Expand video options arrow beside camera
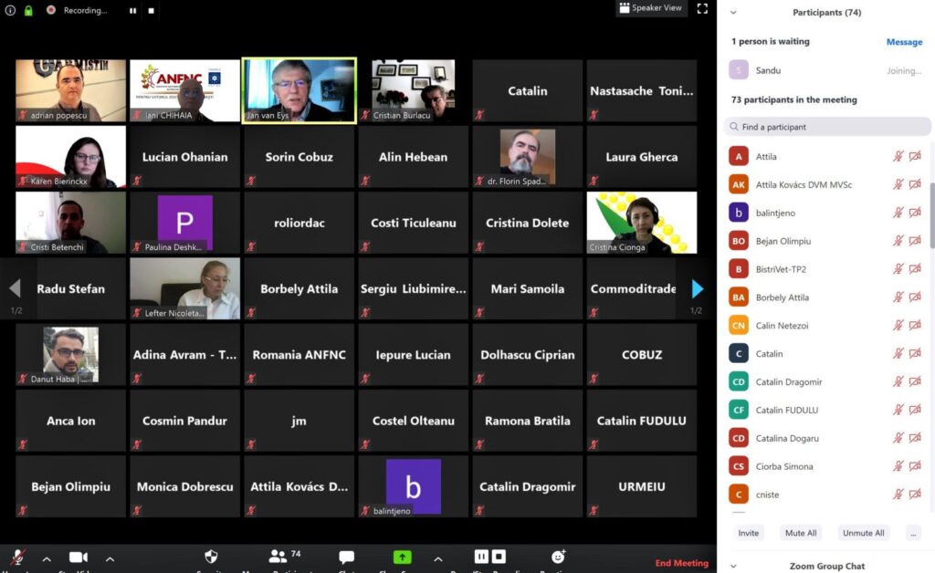 pyautogui.click(x=110, y=558)
